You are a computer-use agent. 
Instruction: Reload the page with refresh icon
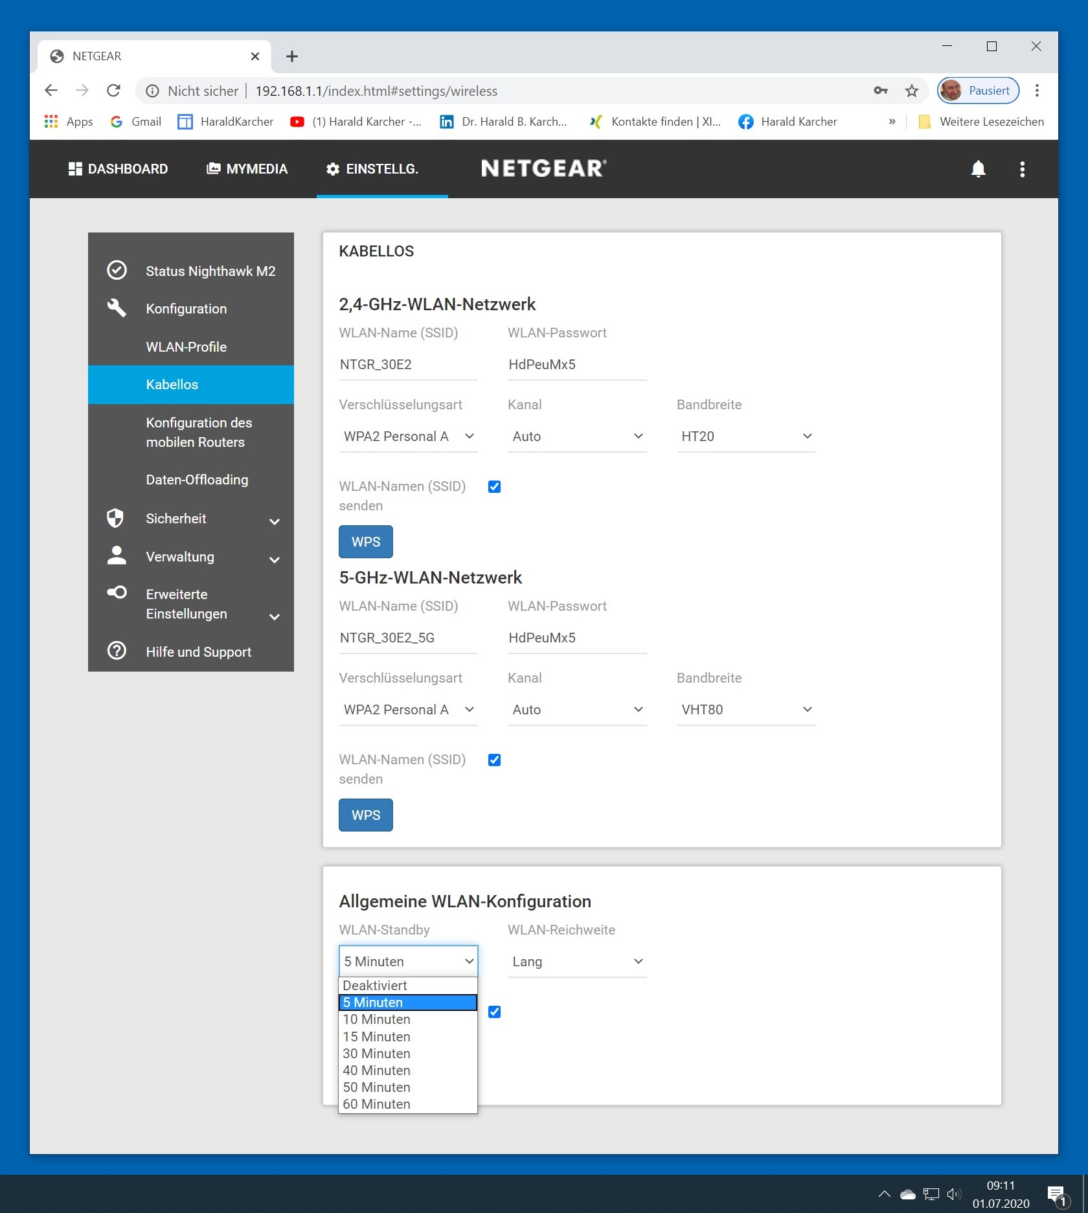pos(114,91)
